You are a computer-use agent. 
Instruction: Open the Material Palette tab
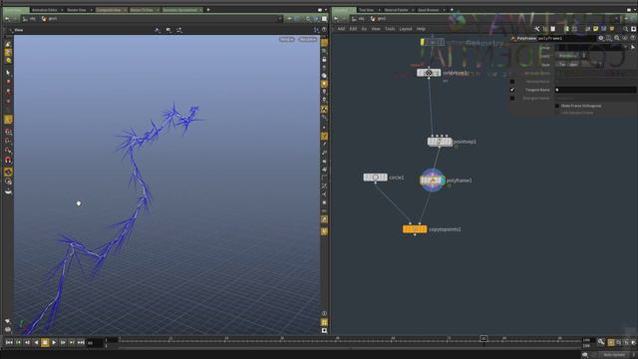click(x=396, y=10)
